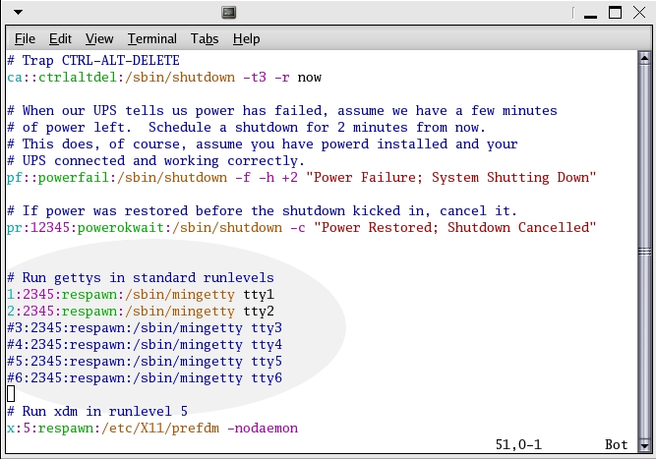Click the terminal icon in the title bar center

click(229, 13)
